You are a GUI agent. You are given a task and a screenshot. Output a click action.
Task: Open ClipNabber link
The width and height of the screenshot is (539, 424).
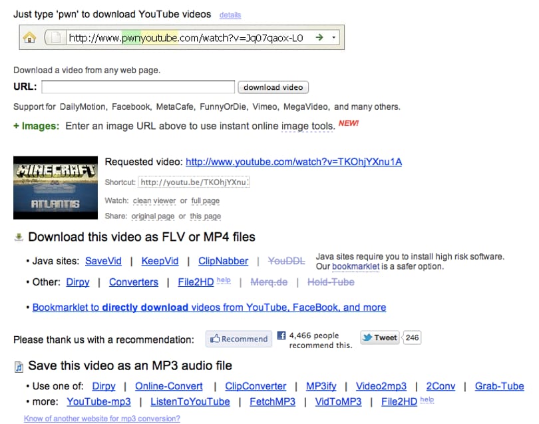pos(223,261)
